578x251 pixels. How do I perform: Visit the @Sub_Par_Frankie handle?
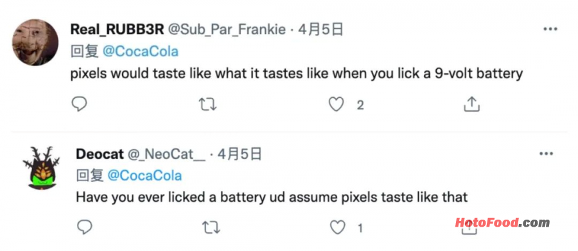(227, 29)
